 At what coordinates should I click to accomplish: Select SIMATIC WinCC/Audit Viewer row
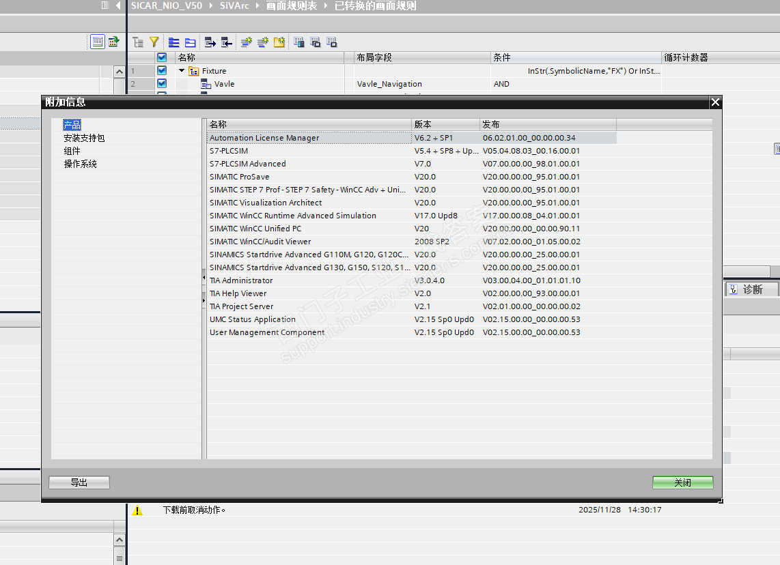411,241
